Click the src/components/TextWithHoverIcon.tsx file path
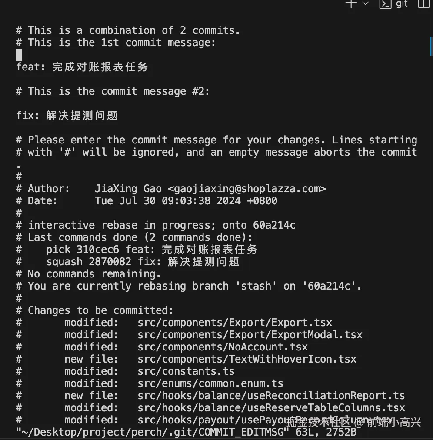 point(247,359)
